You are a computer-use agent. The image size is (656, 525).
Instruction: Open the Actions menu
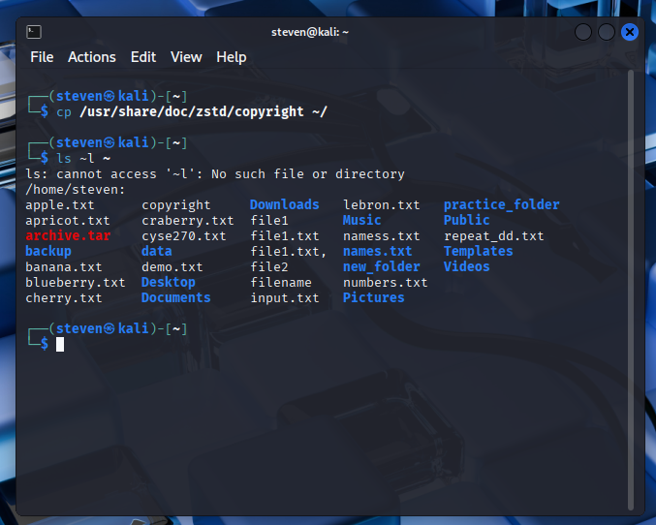(92, 57)
